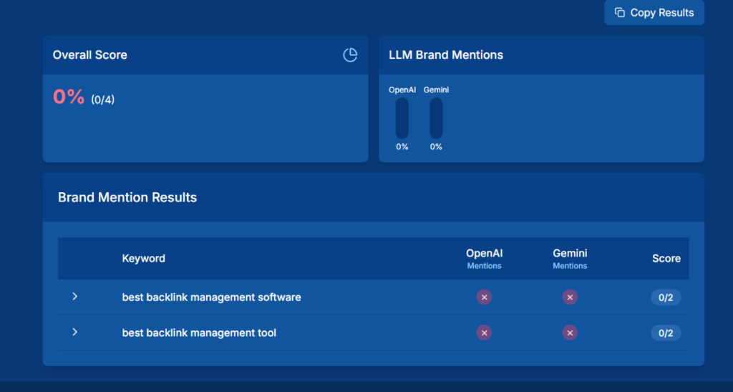Click OpenAI X icon for backlink management software
Image resolution: width=733 pixels, height=392 pixels.
click(484, 297)
